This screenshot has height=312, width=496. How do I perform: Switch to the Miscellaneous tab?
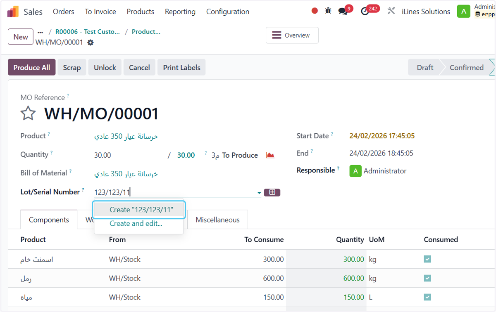point(217,220)
